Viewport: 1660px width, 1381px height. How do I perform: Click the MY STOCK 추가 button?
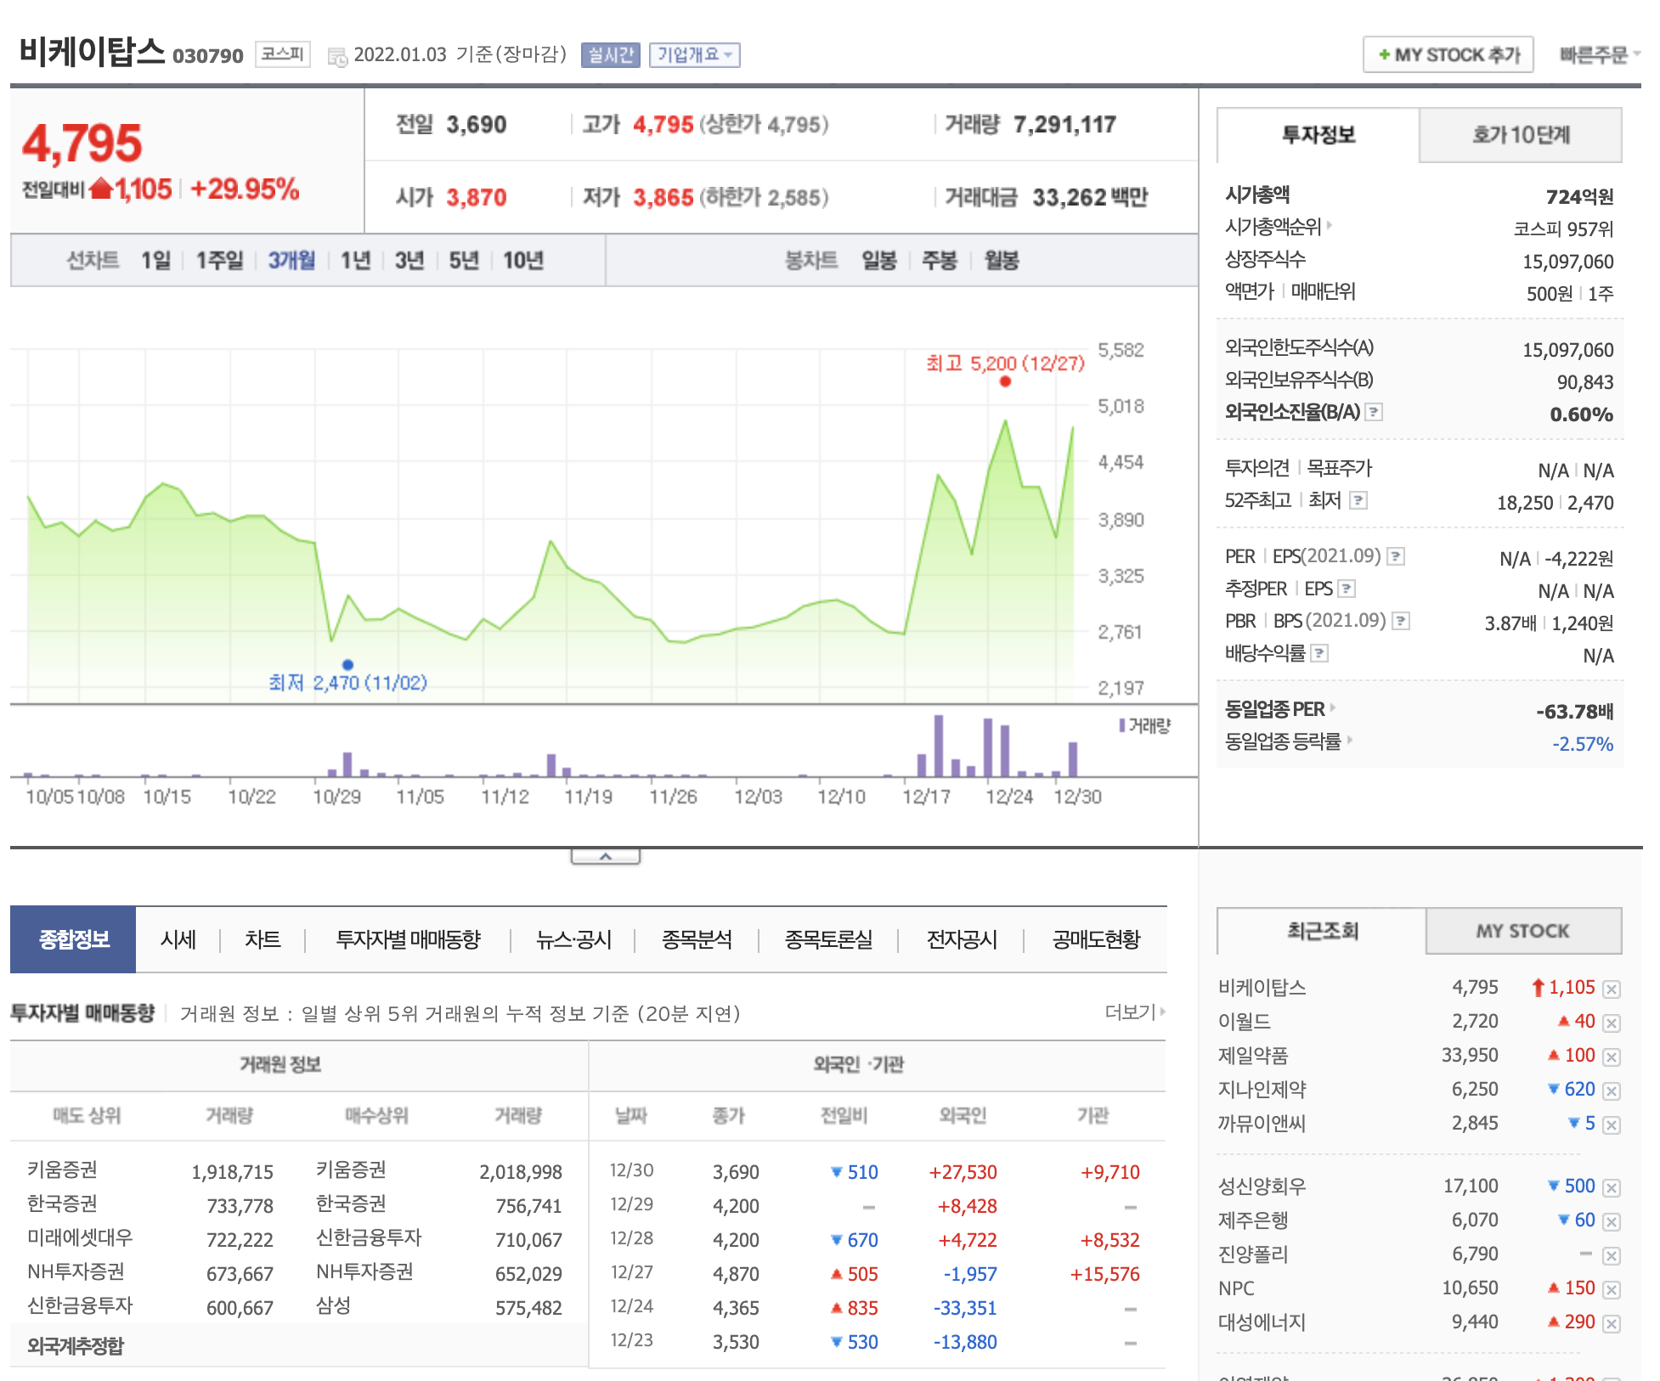(1448, 55)
